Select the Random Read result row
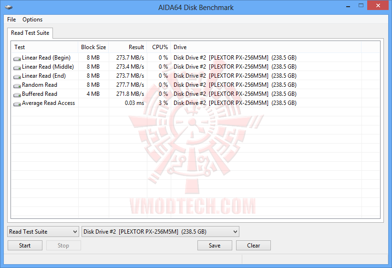 pos(196,85)
